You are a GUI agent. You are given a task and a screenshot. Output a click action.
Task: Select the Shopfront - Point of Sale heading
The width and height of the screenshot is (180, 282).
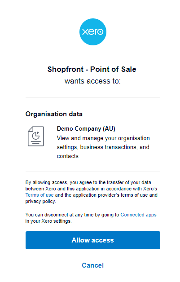click(92, 69)
